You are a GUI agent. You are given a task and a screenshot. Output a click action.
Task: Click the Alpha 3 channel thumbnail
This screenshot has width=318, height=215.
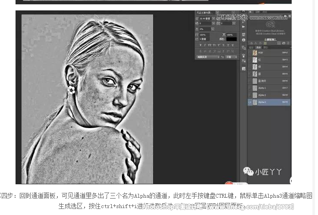point(255,102)
